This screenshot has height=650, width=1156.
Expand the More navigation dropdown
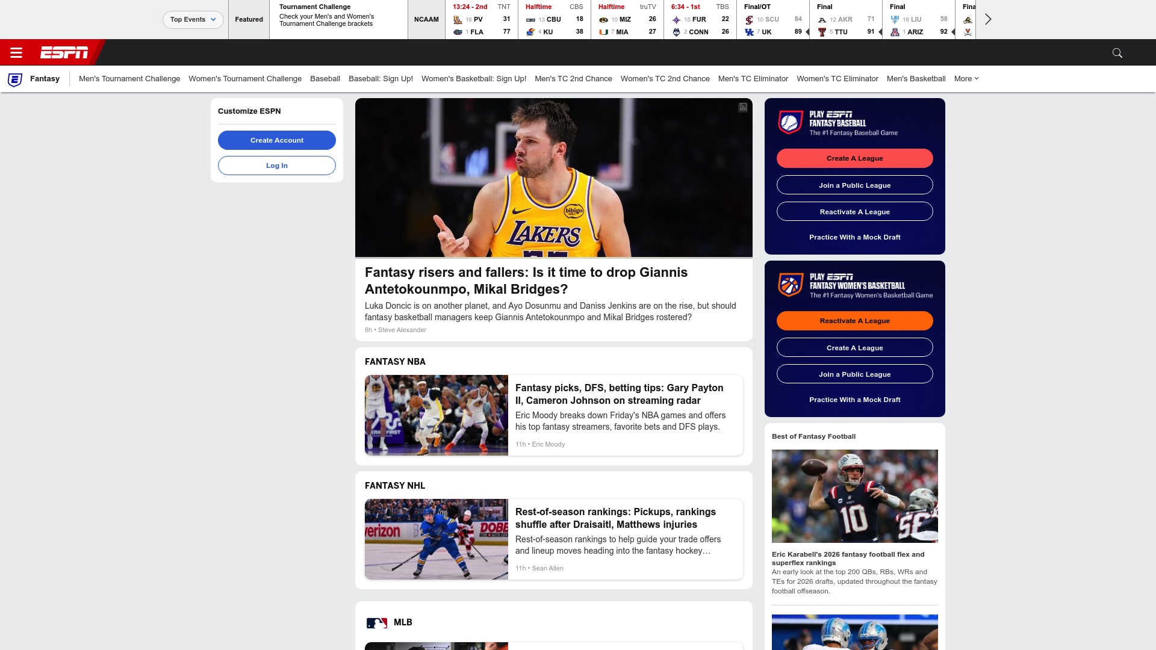click(x=966, y=78)
